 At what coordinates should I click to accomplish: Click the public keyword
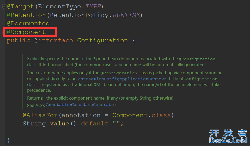coord(19,40)
